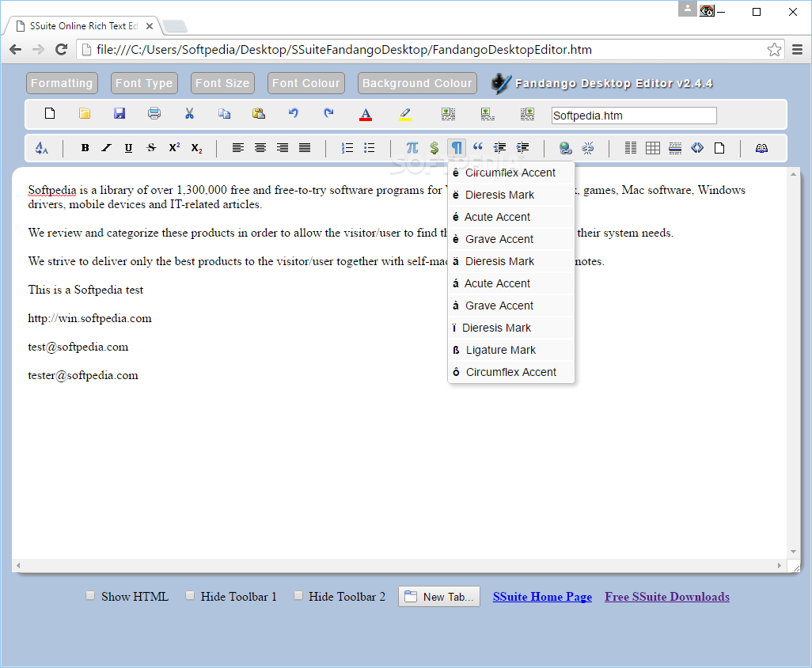
Task: Open the pi math symbols menu
Action: point(412,148)
